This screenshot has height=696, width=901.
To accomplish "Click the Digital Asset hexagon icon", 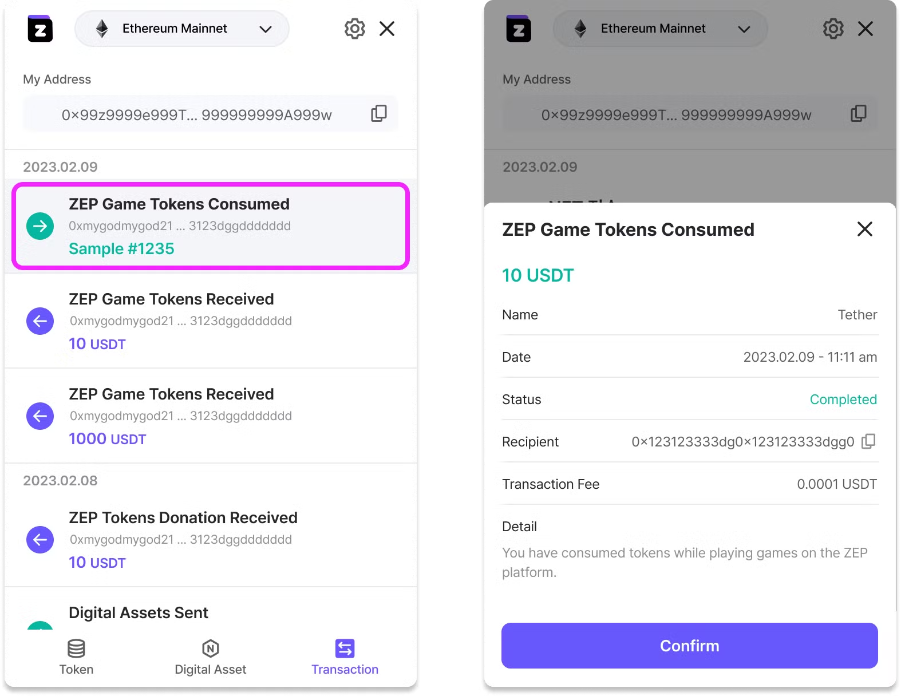I will [x=211, y=648].
